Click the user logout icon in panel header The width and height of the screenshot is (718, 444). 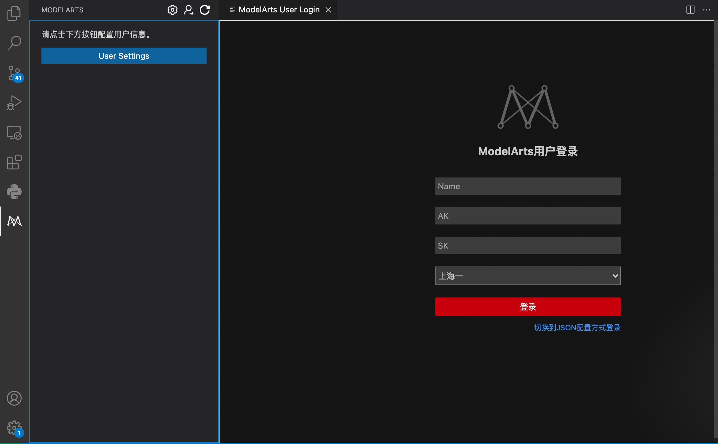coord(189,10)
